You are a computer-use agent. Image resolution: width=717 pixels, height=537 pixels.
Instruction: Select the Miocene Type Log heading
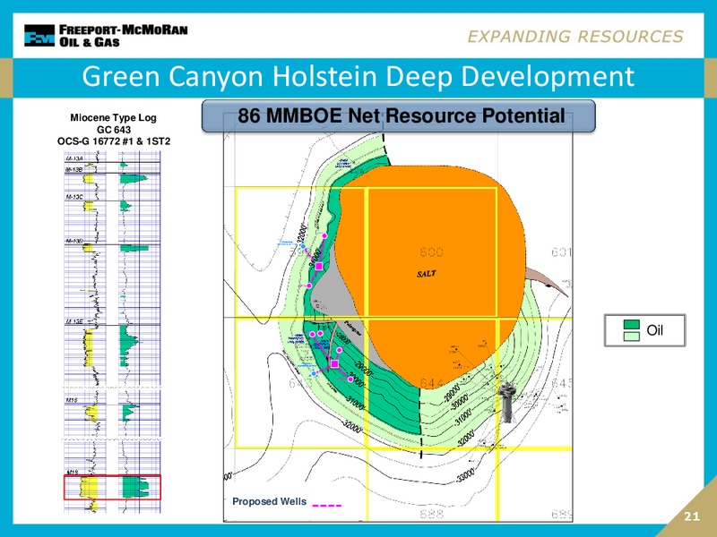114,117
